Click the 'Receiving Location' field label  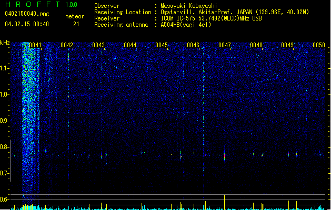click(x=123, y=12)
